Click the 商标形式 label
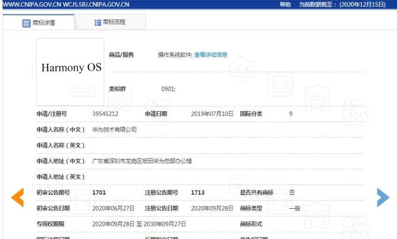Viewport: 397px width, 239px height. pos(251,224)
